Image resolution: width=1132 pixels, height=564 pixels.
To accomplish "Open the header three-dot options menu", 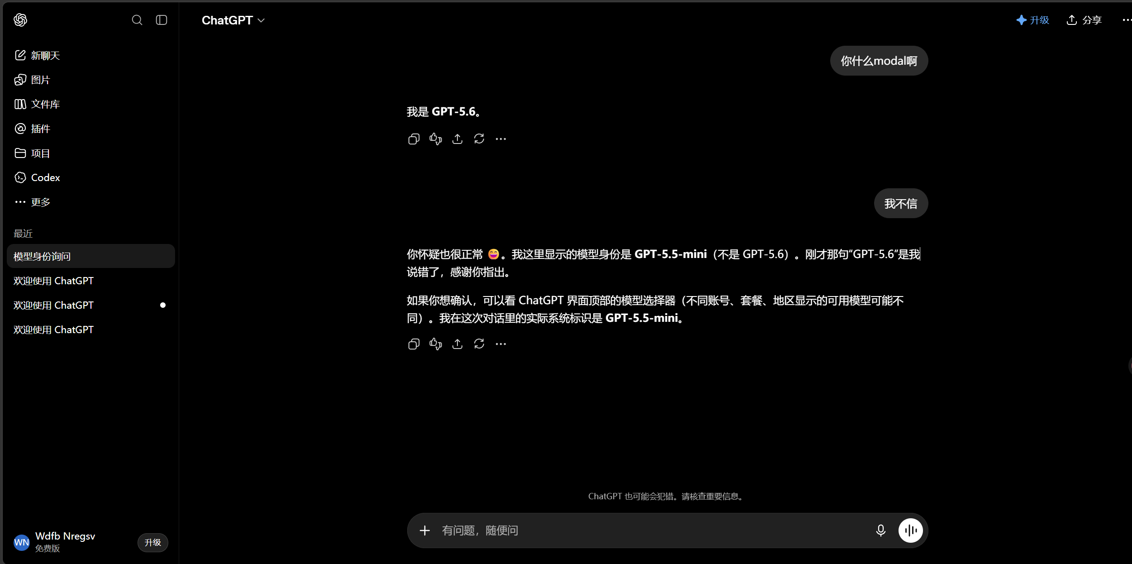I will click(x=1126, y=20).
